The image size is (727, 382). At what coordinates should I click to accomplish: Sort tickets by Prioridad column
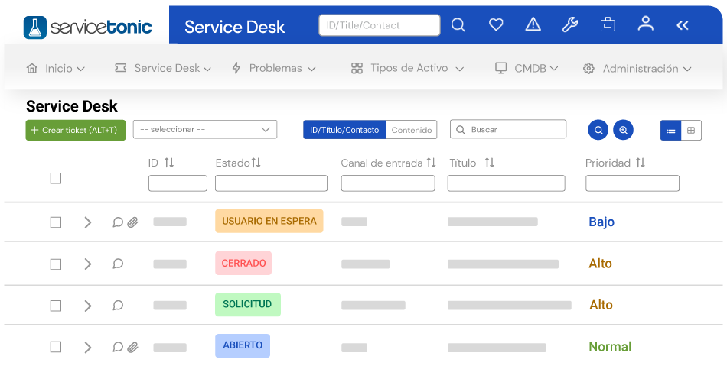click(x=641, y=163)
